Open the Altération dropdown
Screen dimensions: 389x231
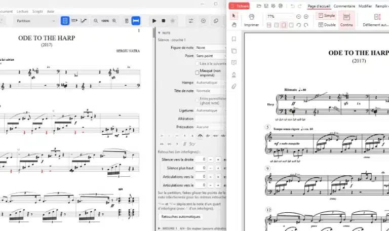coord(211,119)
